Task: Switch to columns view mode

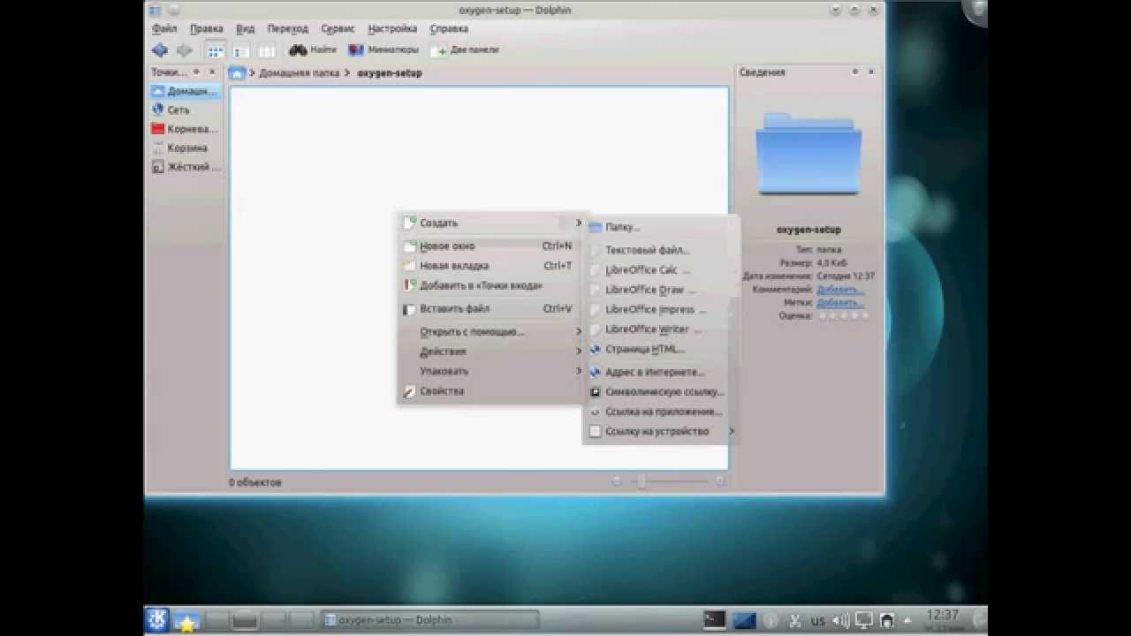Action: click(266, 51)
